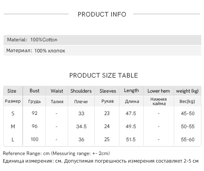Click the shoulders value 34.5
Viewport: 204px width, 171px height.
click(x=81, y=126)
